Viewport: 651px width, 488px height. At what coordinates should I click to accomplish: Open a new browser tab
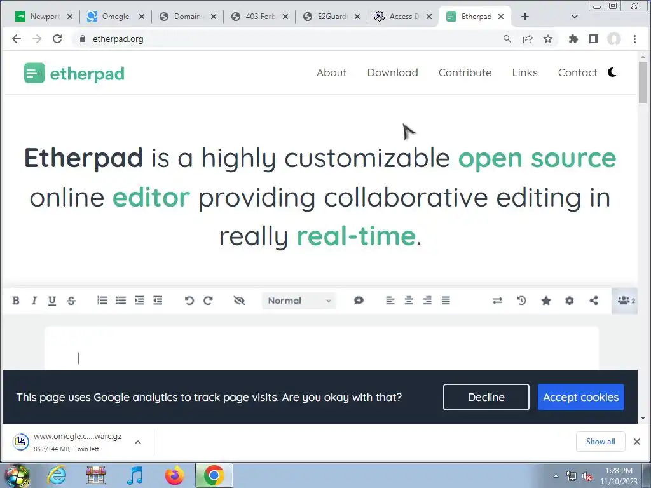pos(524,17)
